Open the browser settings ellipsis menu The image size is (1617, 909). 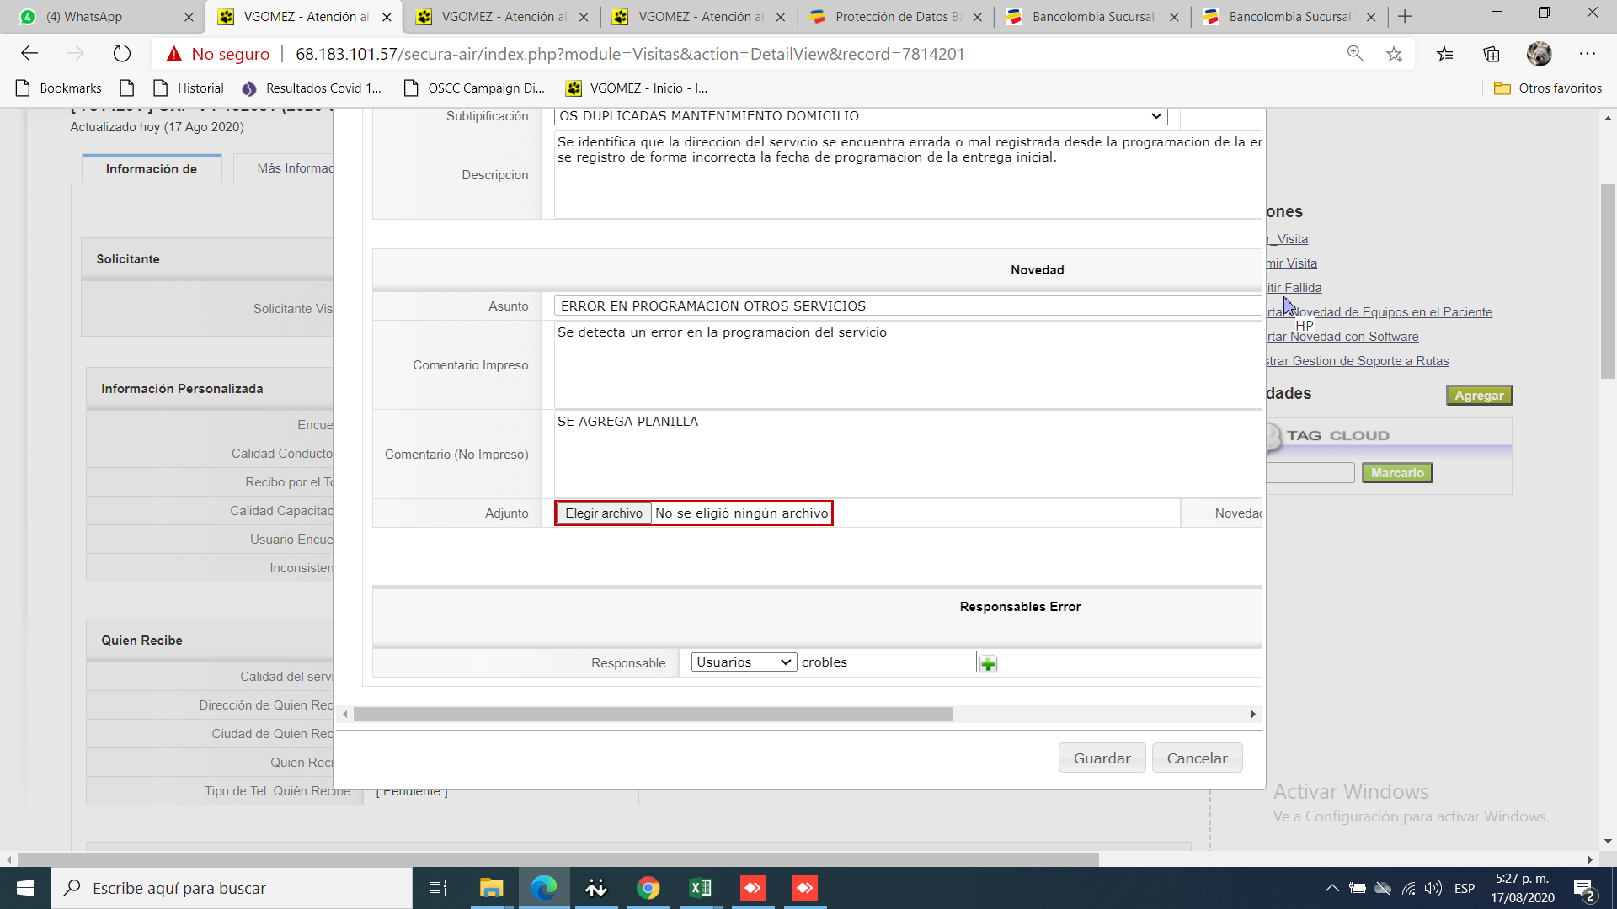[x=1588, y=54]
